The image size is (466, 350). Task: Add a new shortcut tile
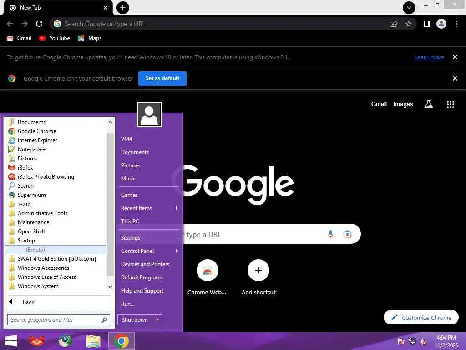(258, 278)
